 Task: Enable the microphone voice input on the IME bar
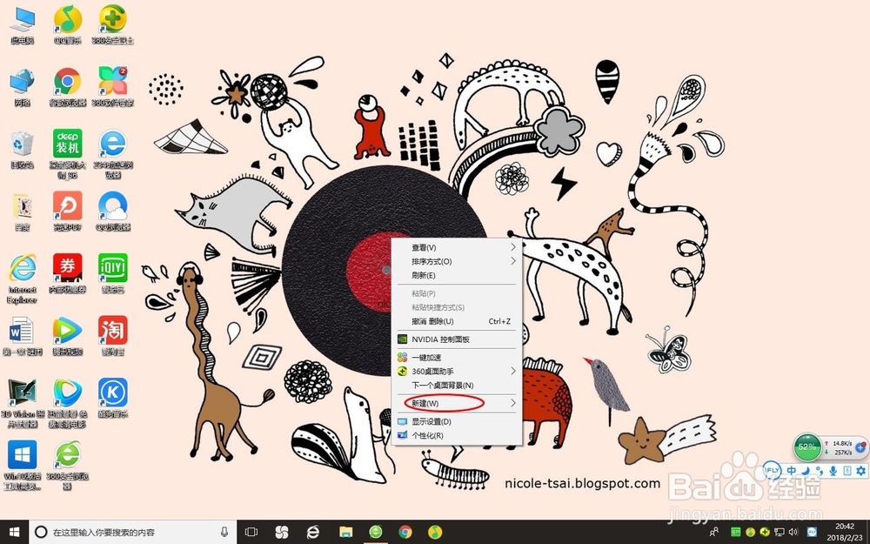coord(833,470)
